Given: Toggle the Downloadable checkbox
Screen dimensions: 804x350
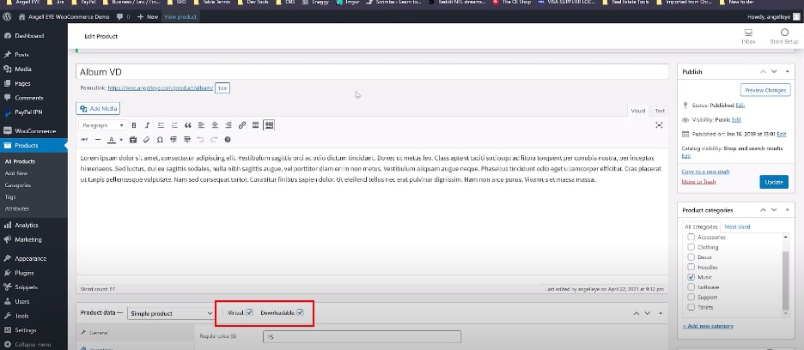Looking at the screenshot, I should [301, 312].
